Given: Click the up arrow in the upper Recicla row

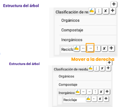Looking at the screenshot, I should [x=97, y=48].
